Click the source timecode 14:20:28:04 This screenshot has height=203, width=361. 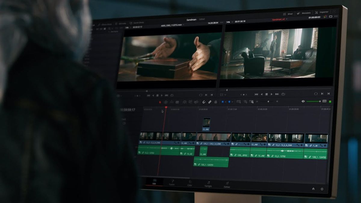point(213,23)
